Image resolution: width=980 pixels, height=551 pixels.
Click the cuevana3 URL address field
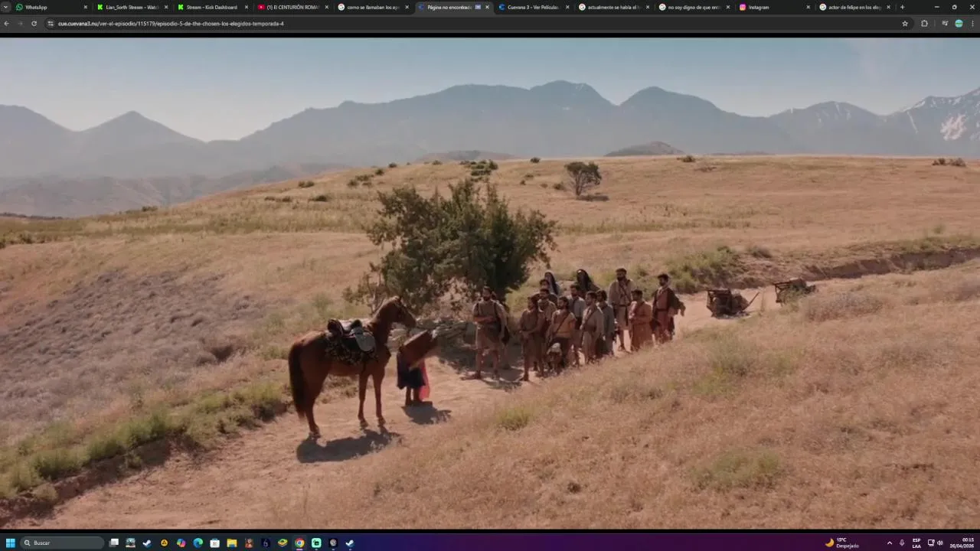tap(478, 24)
